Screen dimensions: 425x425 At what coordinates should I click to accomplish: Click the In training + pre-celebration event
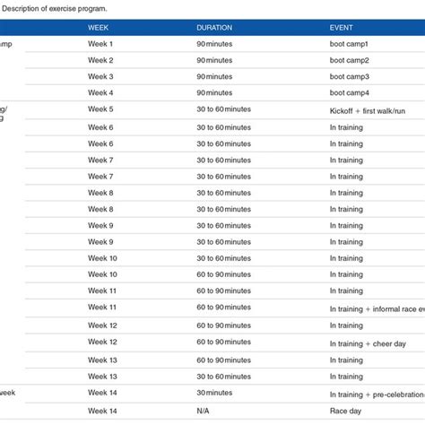coord(377,395)
